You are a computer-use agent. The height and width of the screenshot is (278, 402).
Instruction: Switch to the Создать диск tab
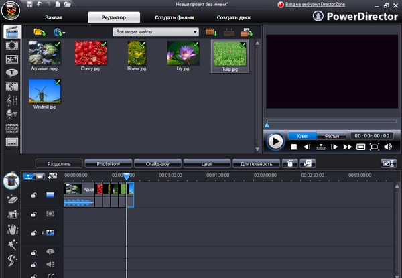pos(234,17)
